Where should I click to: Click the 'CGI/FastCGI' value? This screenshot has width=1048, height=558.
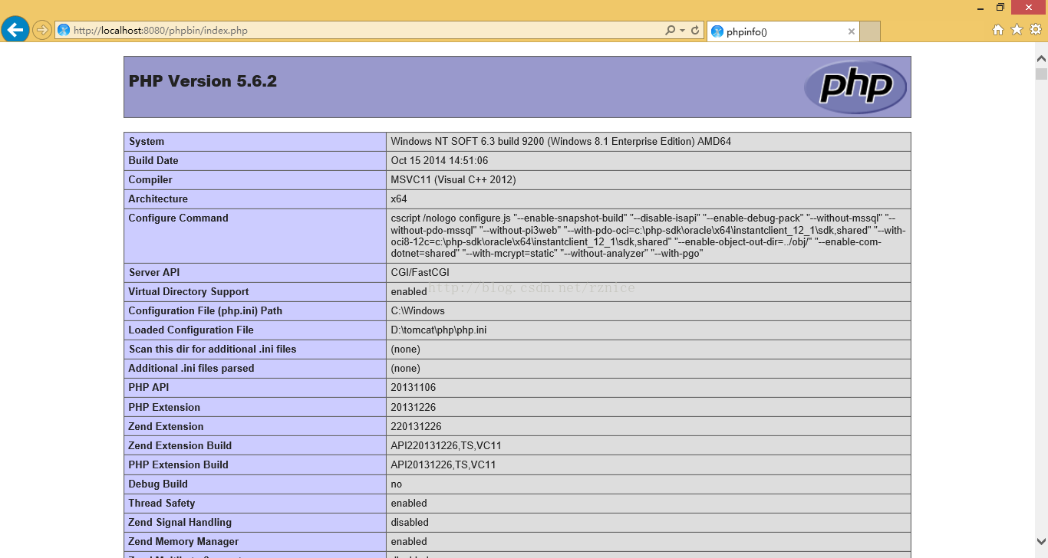(x=420, y=273)
